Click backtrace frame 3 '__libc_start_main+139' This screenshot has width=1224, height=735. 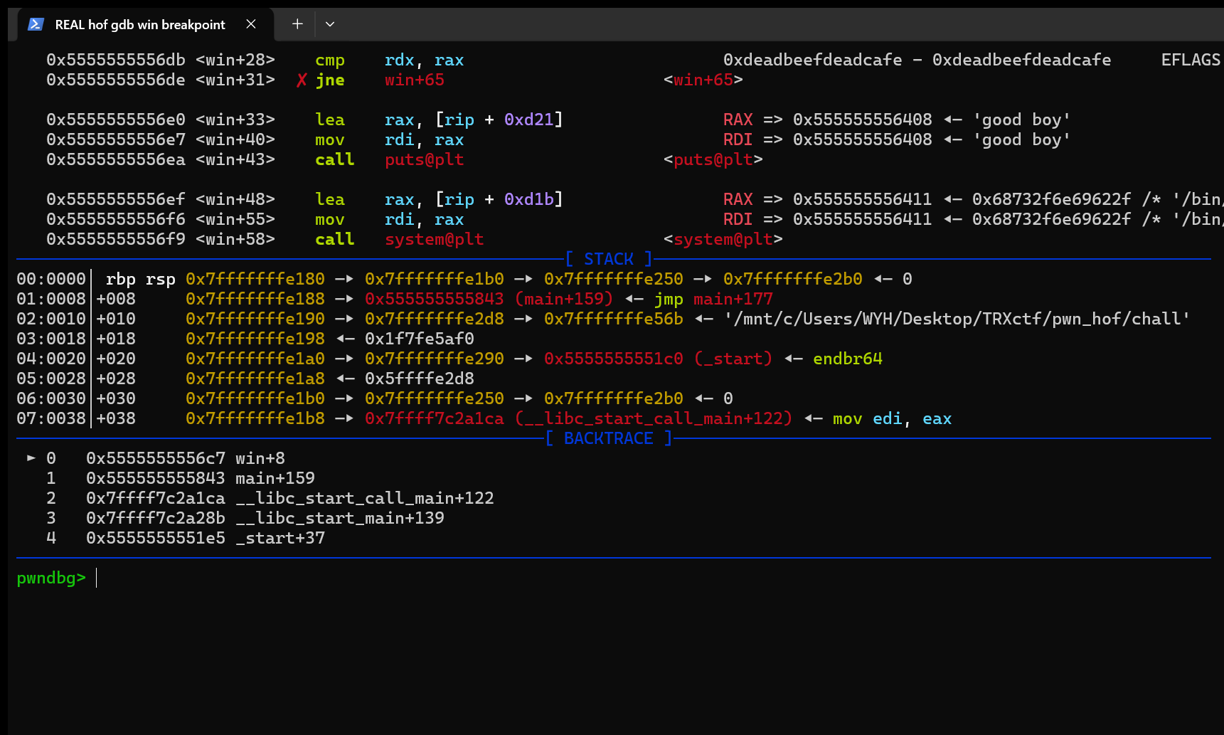[340, 519]
